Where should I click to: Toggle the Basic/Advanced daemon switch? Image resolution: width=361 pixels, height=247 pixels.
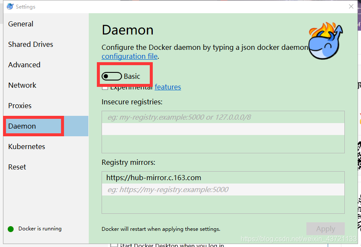coord(112,76)
